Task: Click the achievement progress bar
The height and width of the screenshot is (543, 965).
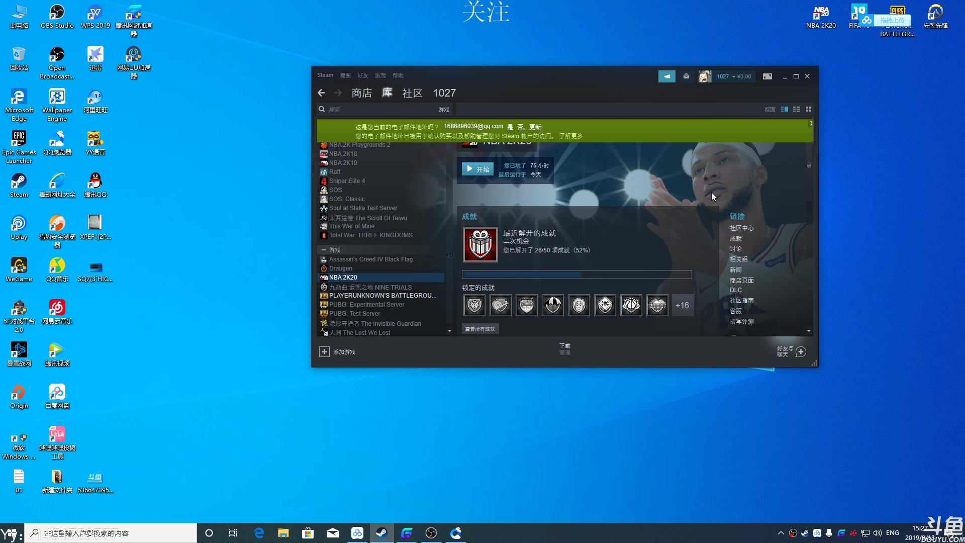Action: 577,275
